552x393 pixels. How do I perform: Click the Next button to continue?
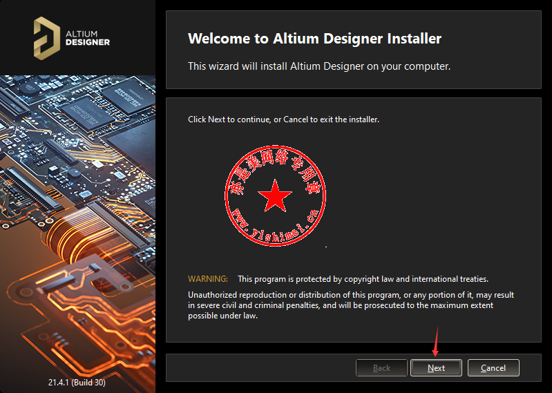pyautogui.click(x=436, y=367)
